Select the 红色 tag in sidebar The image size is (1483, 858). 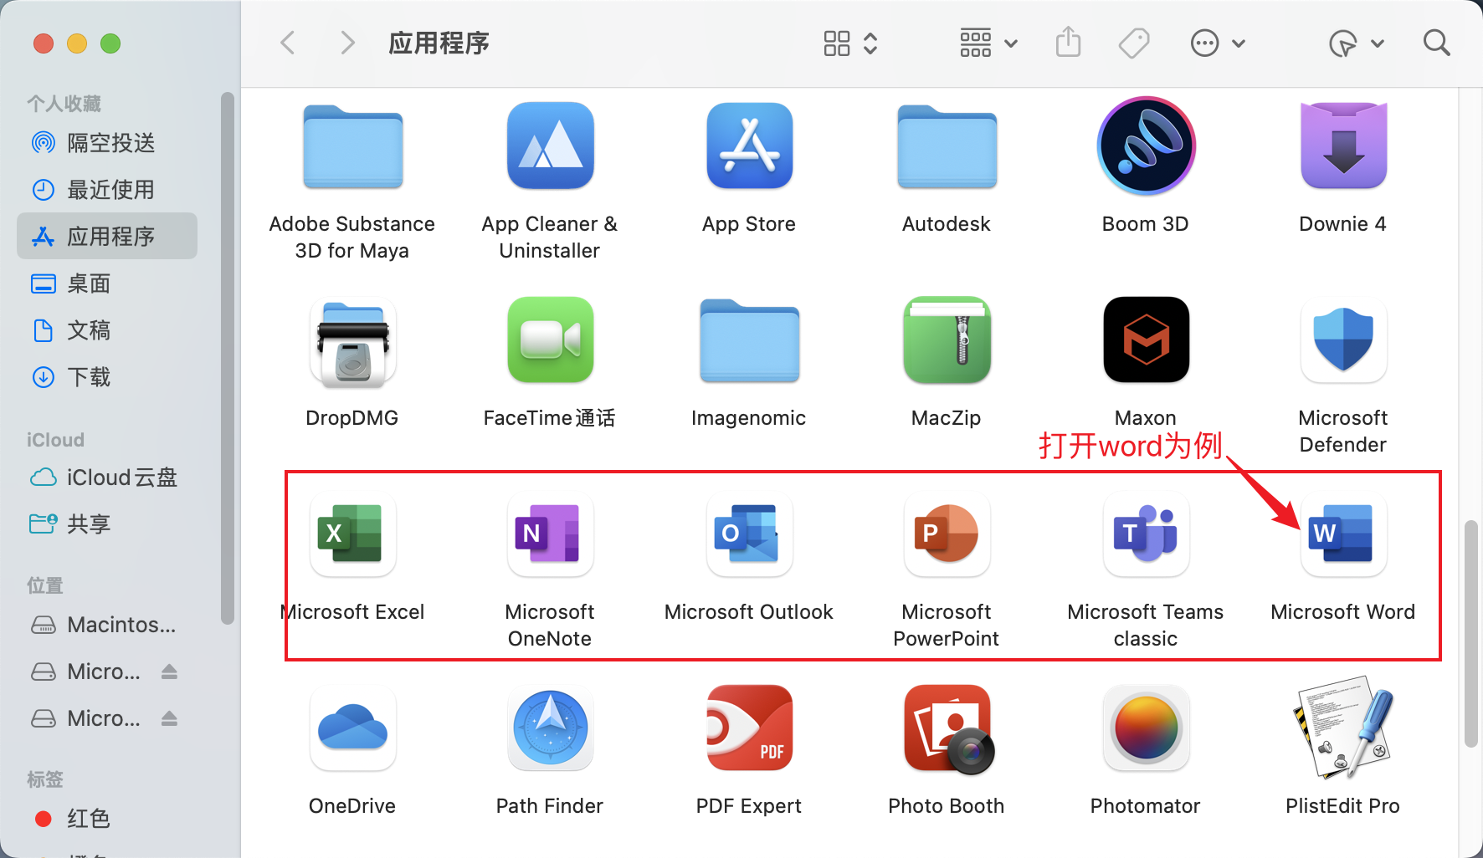point(107,819)
